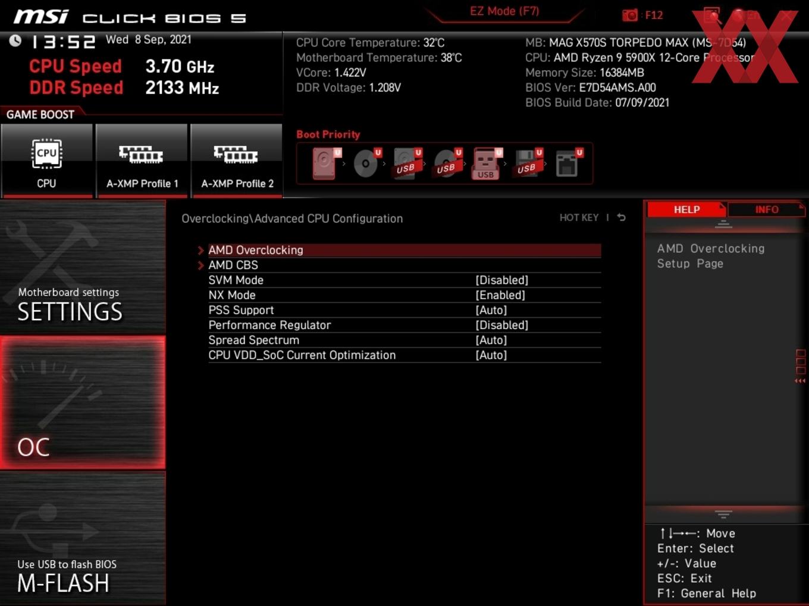
Task: Click the DDR Speed 2133 MHz reading
Action: [x=124, y=87]
